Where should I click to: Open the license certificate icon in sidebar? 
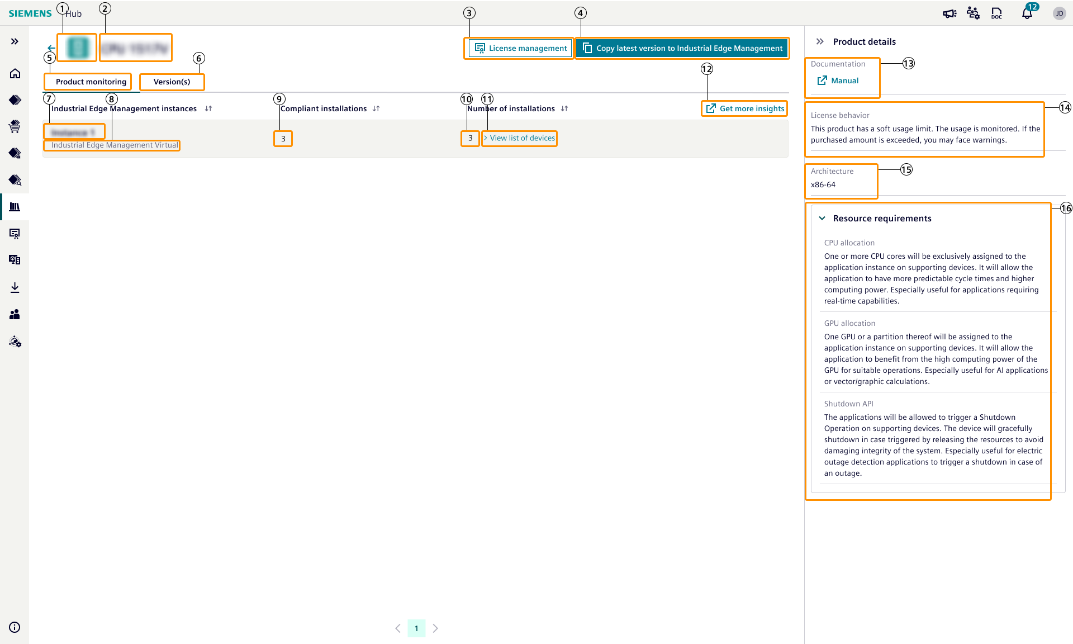15,234
